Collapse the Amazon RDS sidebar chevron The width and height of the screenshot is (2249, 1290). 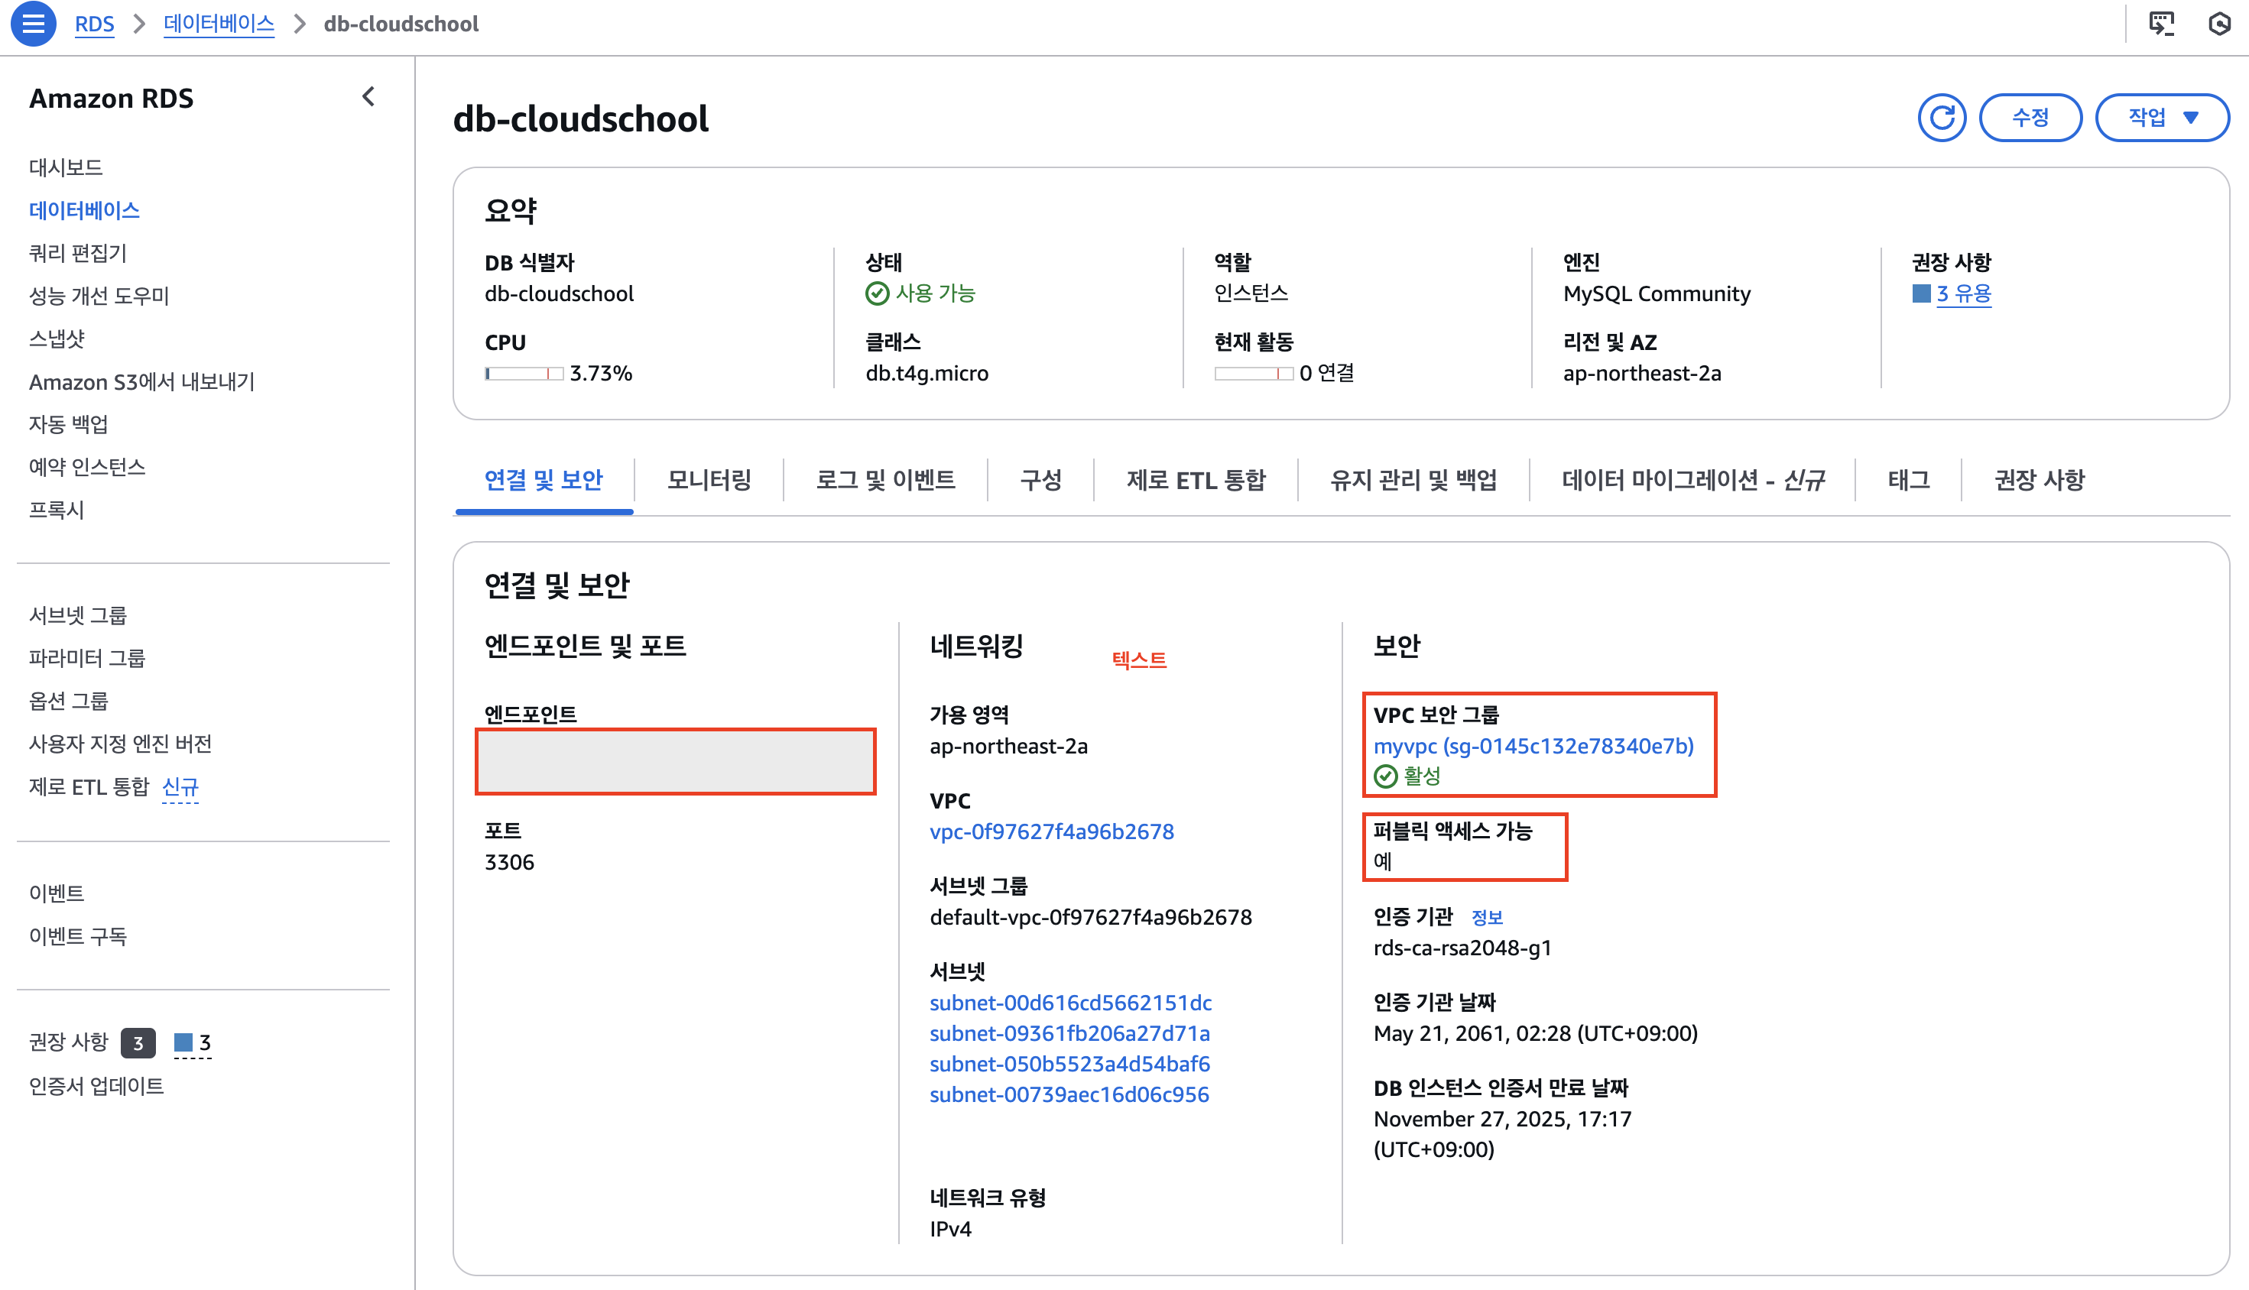pyautogui.click(x=369, y=96)
